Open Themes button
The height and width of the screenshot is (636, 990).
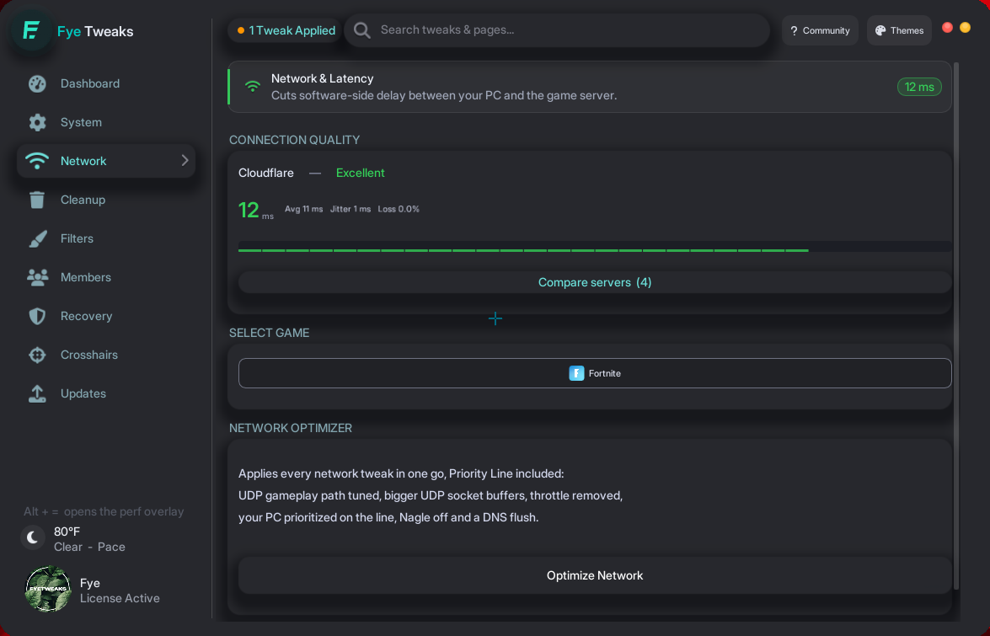click(899, 30)
